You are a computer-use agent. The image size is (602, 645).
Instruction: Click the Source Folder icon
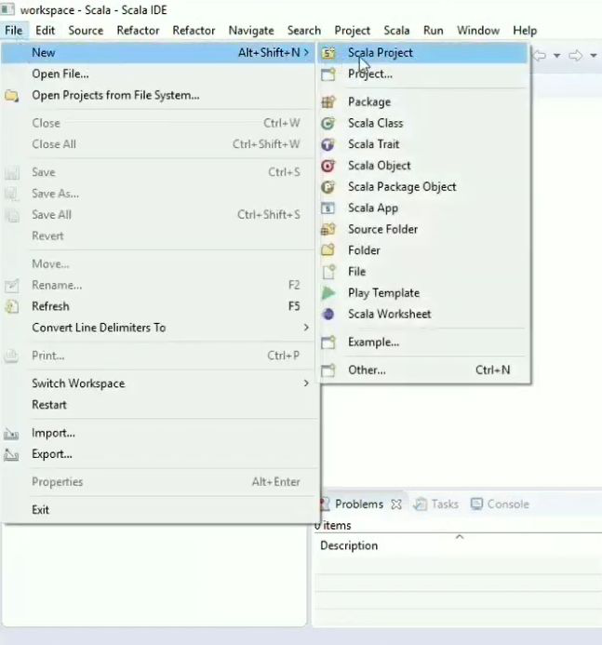coord(328,230)
